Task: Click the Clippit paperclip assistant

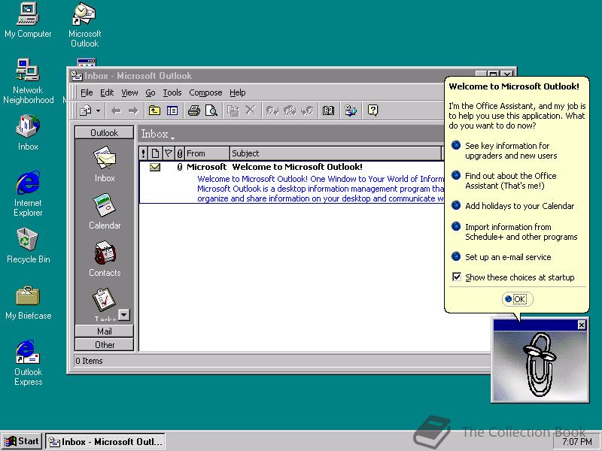Action: (540, 365)
